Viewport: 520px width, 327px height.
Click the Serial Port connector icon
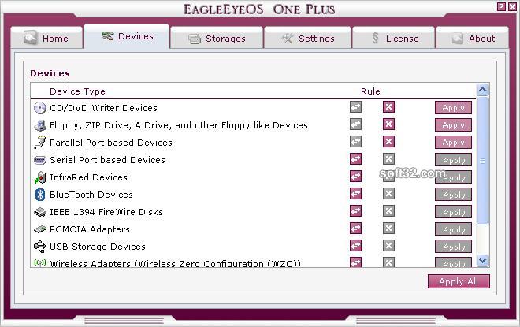(40, 160)
